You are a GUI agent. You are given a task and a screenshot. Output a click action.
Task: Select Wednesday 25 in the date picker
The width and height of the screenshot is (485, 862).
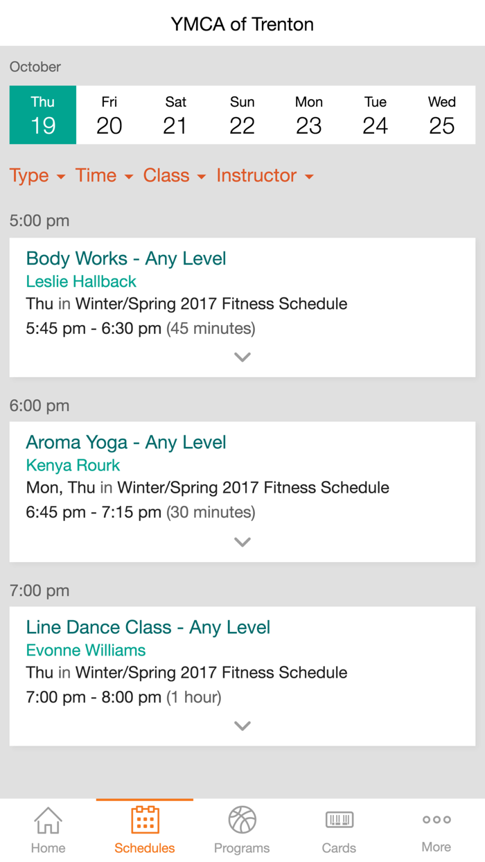pos(441,114)
